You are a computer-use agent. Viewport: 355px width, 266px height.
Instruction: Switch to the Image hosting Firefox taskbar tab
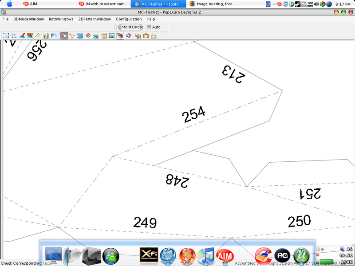pos(213,4)
